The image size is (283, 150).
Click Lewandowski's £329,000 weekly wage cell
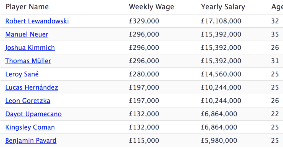click(x=144, y=21)
